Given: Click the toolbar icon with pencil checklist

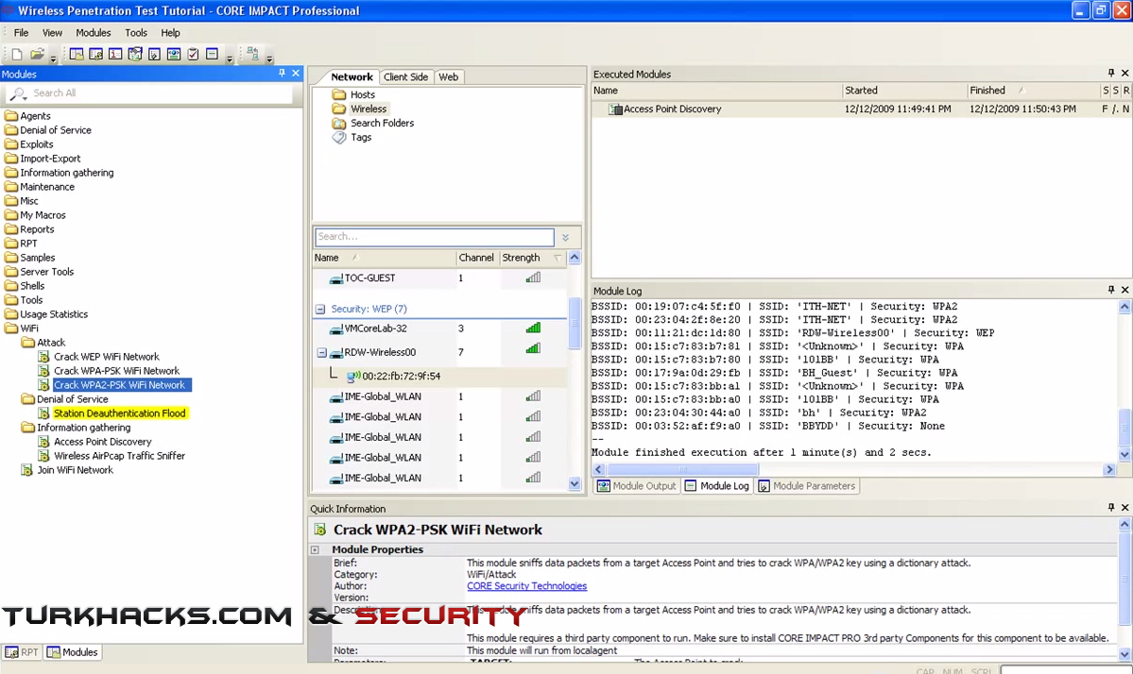Looking at the screenshot, I should [x=134, y=54].
